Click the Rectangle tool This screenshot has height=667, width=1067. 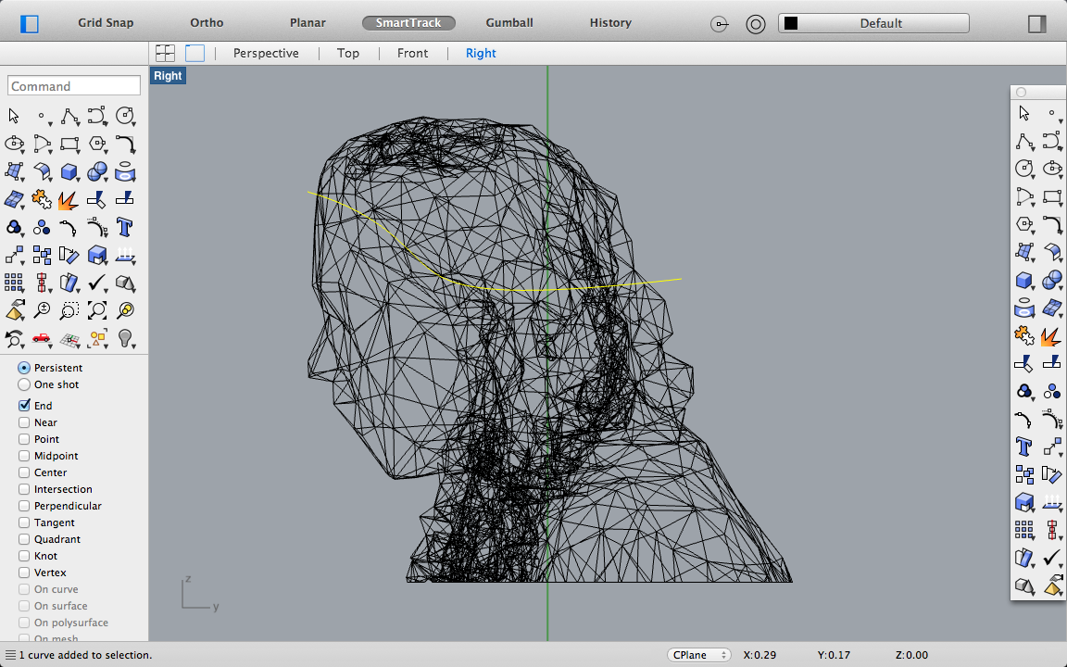pos(69,144)
